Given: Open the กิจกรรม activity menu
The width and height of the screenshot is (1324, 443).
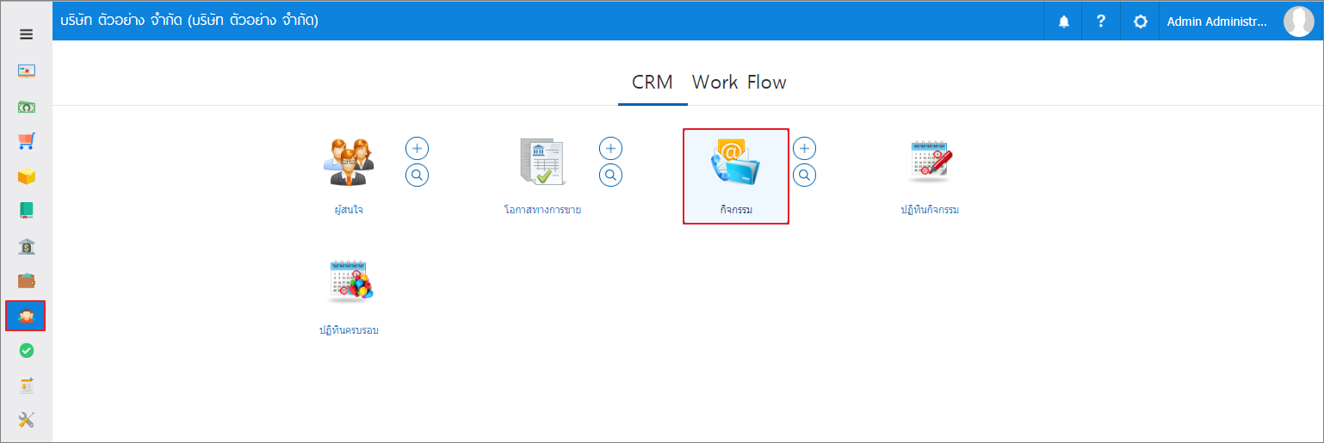Looking at the screenshot, I should click(x=736, y=176).
